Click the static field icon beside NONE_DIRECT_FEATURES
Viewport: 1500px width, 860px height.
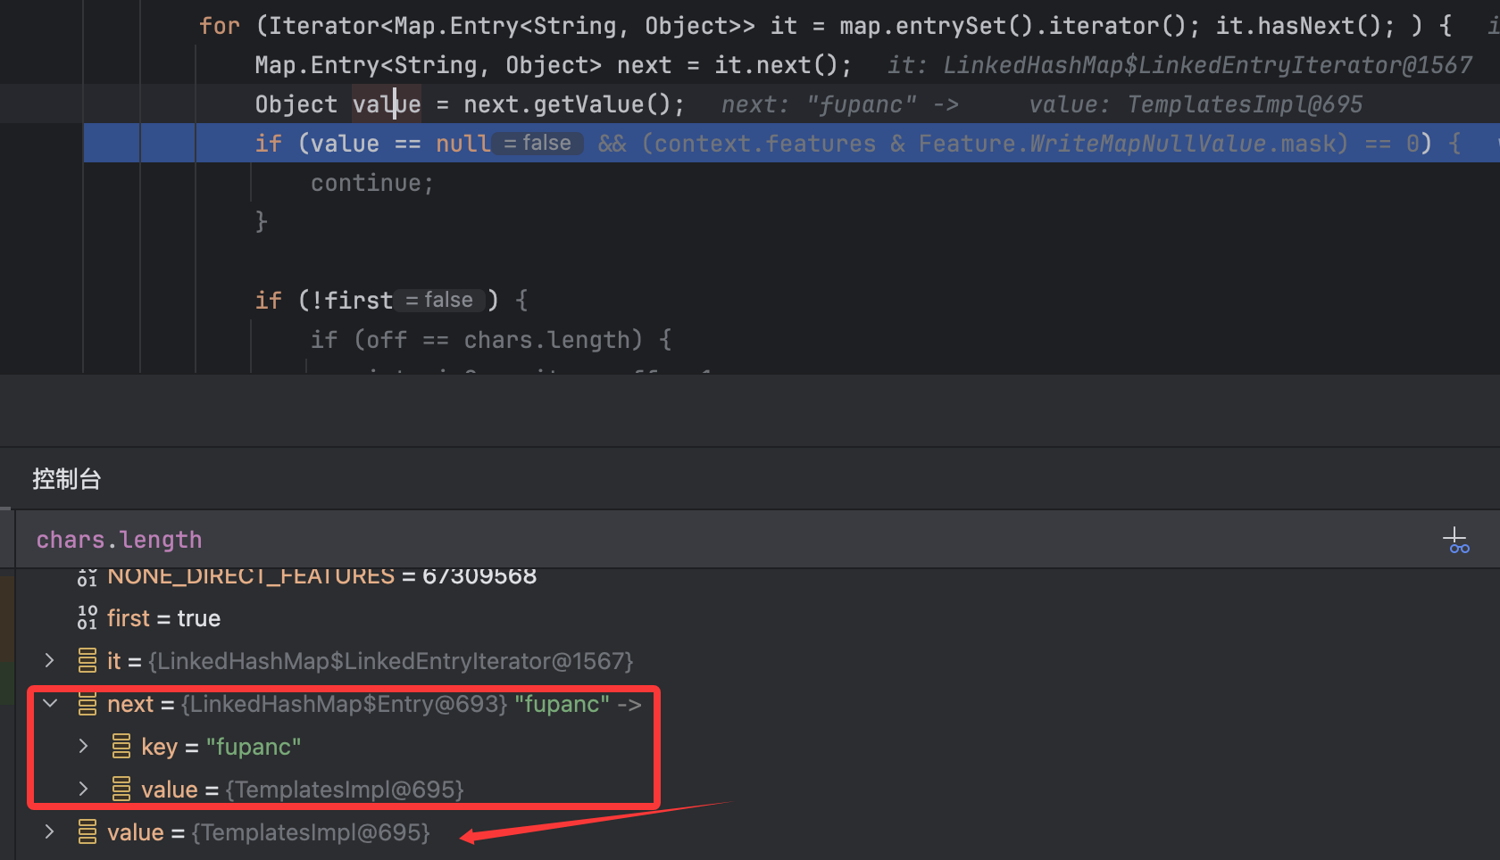[x=87, y=577]
